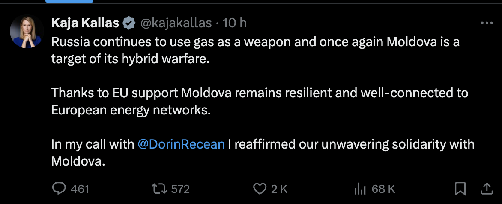Like the tweet with heart icon
Viewport: 502px width, 204px height.
pyautogui.click(x=260, y=189)
